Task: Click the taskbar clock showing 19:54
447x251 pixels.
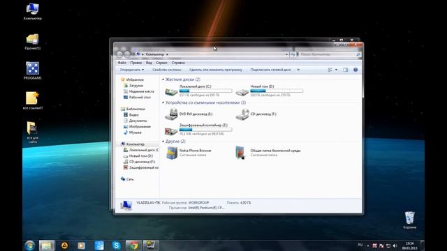Action: click(410, 245)
